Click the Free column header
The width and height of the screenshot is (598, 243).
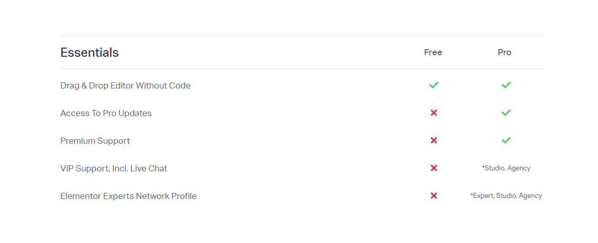(433, 53)
